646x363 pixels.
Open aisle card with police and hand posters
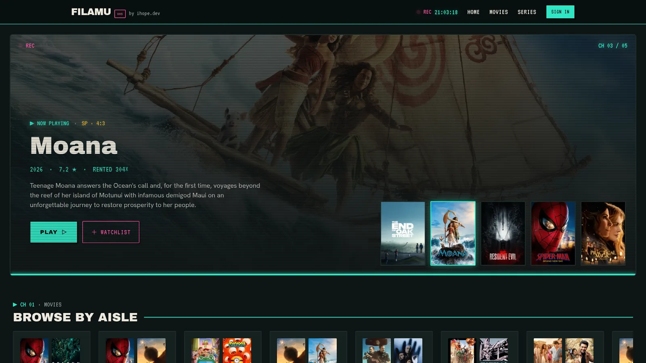(394, 347)
